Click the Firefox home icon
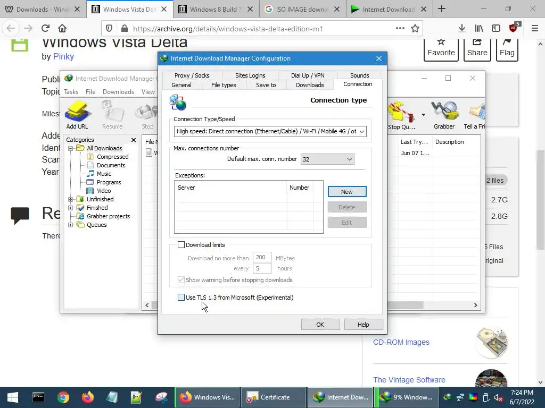This screenshot has width=545, height=408. (x=62, y=29)
